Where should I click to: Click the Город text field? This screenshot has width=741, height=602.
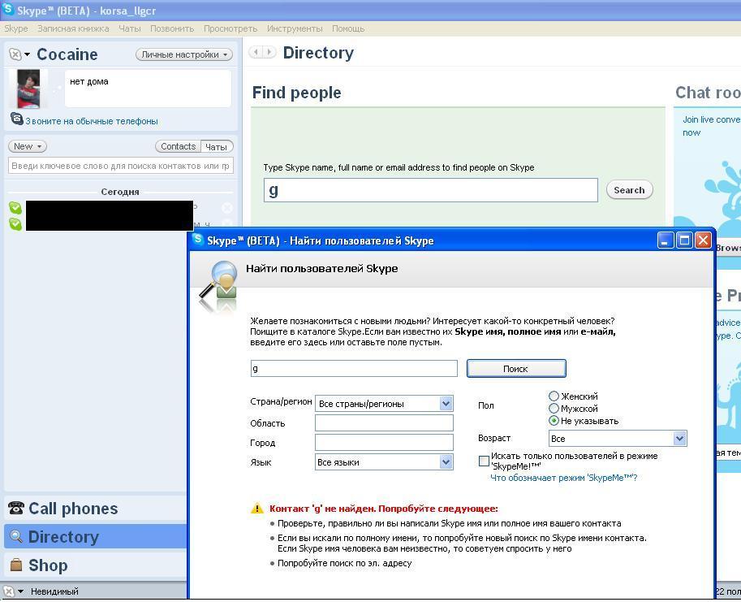click(x=384, y=442)
